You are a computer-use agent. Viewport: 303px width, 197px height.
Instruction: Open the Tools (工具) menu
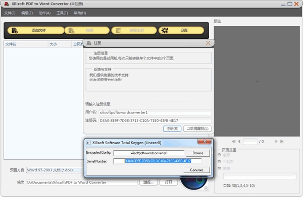(62, 13)
